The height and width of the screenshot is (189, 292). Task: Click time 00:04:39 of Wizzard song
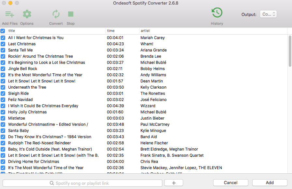tap(115, 106)
